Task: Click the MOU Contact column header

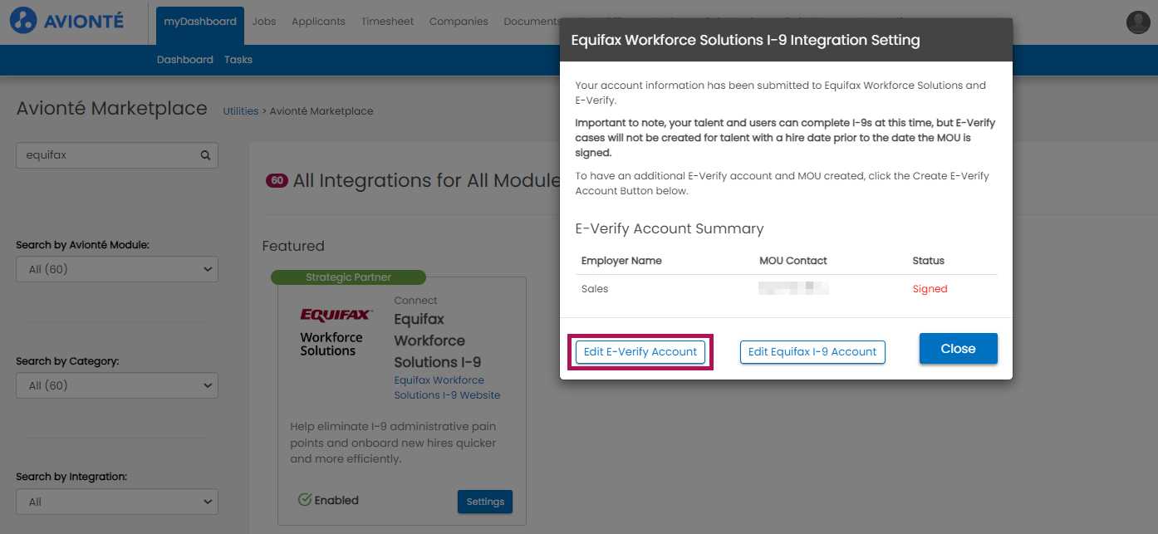Action: (x=793, y=261)
